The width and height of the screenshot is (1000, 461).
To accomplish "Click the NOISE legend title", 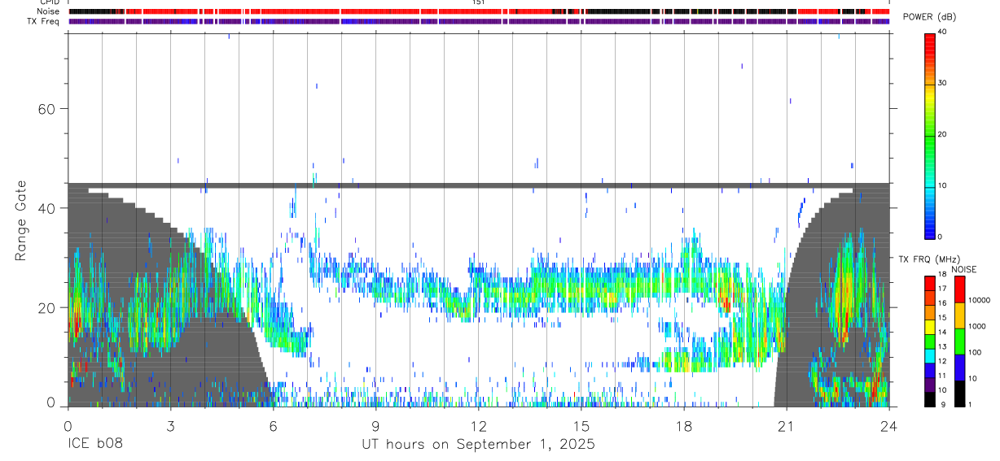I will 963,269.
